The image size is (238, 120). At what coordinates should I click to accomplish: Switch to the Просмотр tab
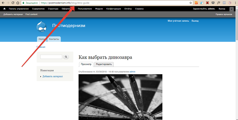coord(86,64)
